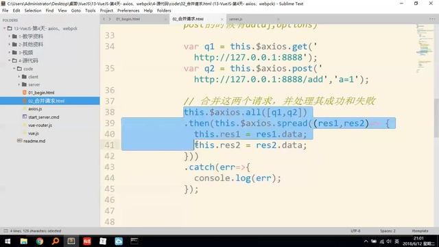Open the Edit menu
The width and height of the screenshot is (439, 247).
16,10
